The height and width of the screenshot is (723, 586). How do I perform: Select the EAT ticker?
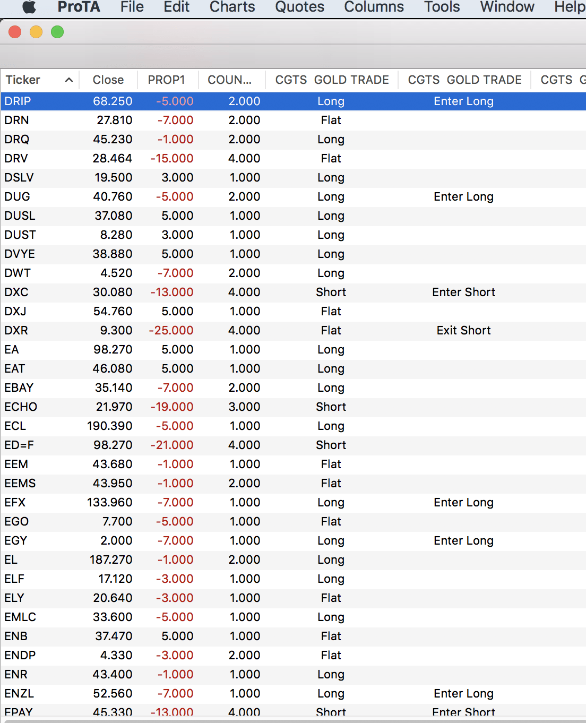coord(15,369)
